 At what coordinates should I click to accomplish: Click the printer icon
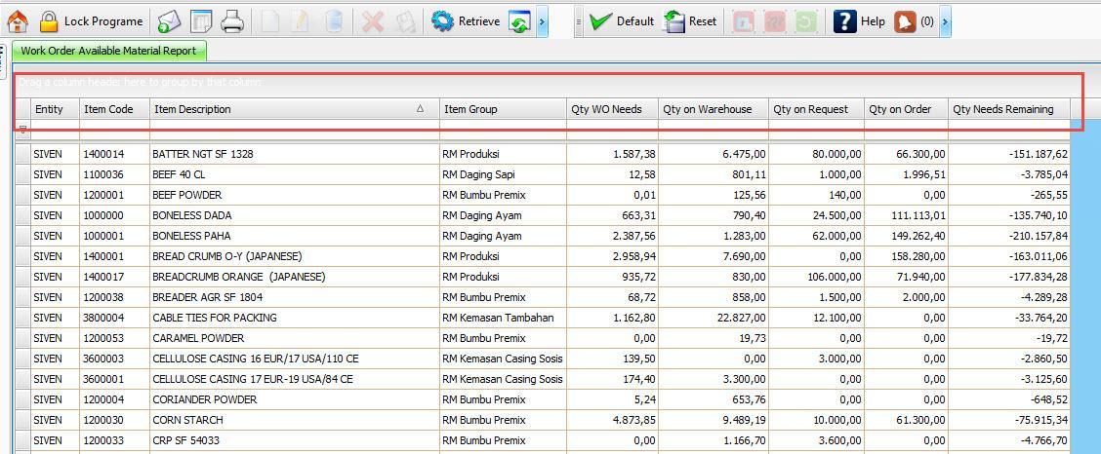(231, 21)
